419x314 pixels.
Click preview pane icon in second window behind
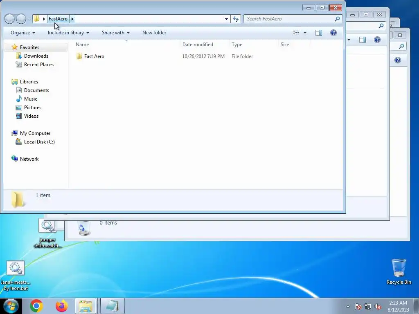[363, 40]
